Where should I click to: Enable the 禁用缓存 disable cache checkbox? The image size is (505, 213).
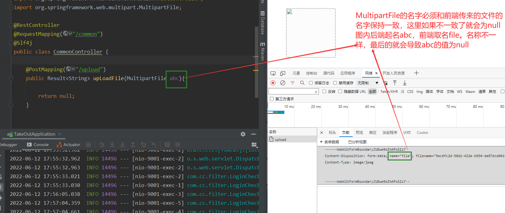(335, 83)
